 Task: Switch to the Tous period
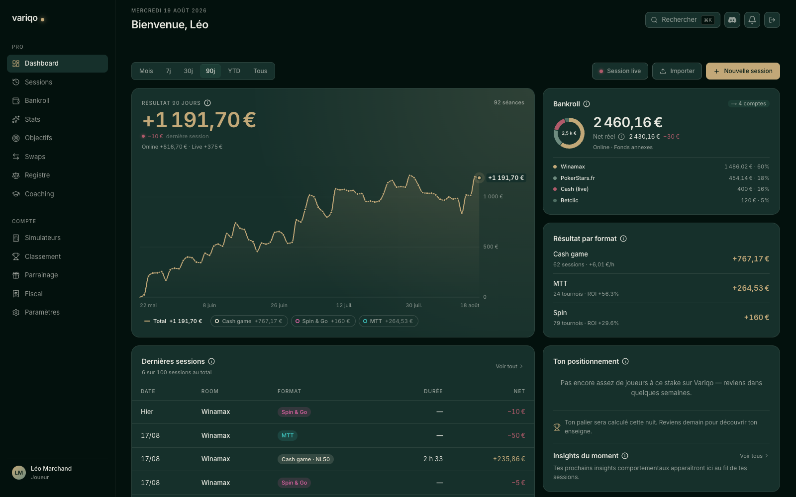260,71
